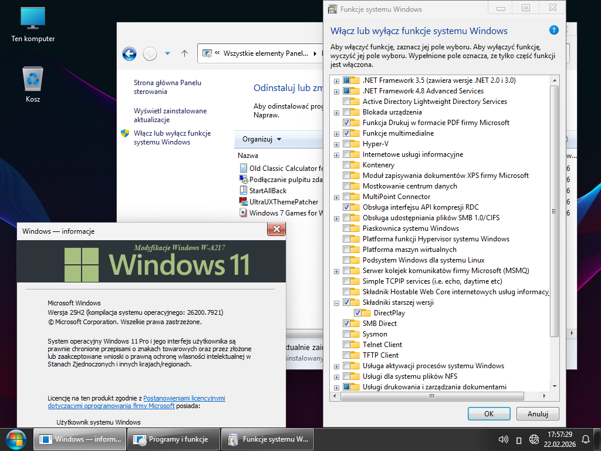The image size is (601, 451).
Task: Click the volume speaker tray icon
Action: click(x=503, y=439)
